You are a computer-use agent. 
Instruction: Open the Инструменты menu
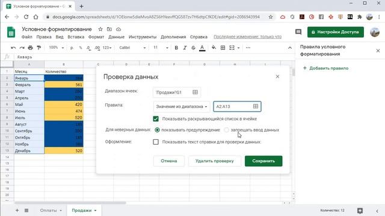coord(143,37)
